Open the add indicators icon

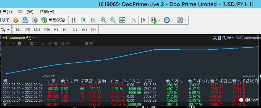click(154, 20)
